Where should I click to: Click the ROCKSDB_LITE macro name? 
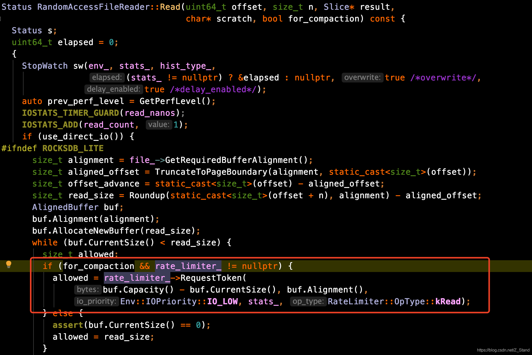73,148
